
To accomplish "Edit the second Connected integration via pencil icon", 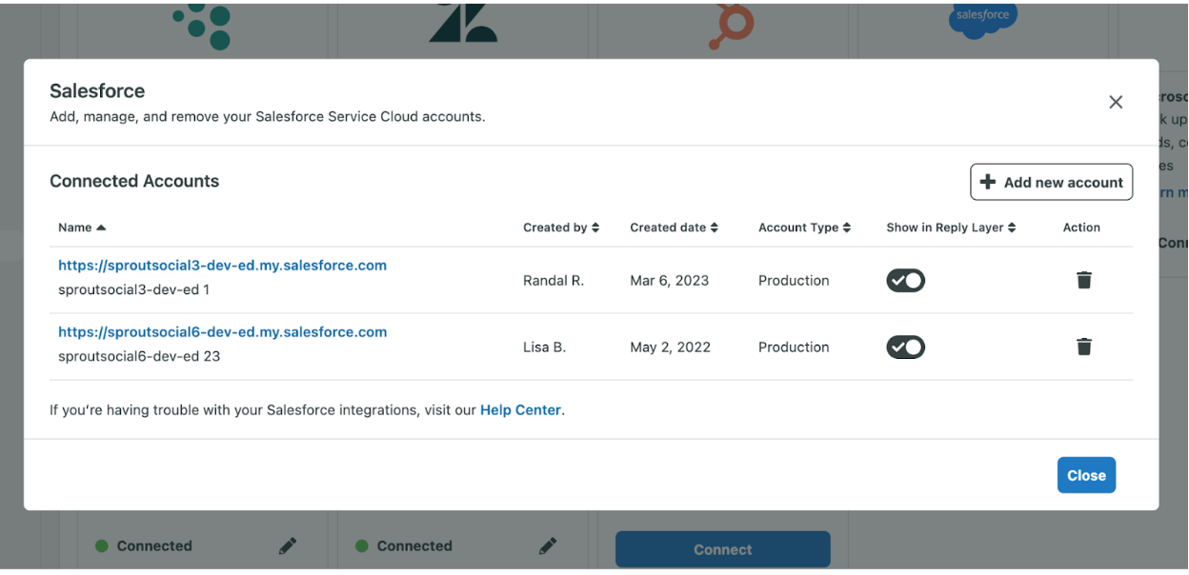I will point(548,545).
